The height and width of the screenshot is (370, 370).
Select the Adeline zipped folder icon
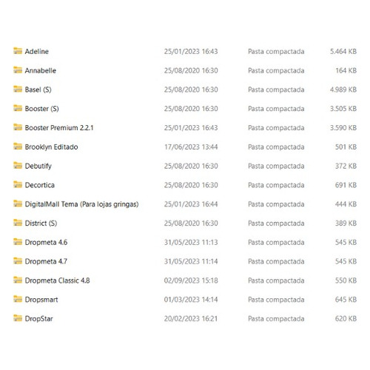(18, 51)
